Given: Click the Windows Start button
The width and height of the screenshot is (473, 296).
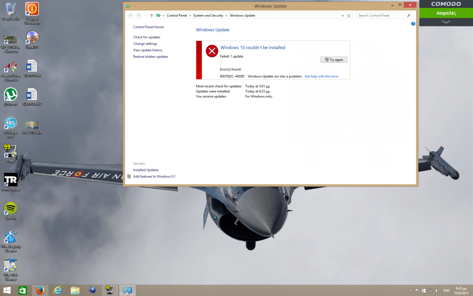Looking at the screenshot, I should [7, 290].
